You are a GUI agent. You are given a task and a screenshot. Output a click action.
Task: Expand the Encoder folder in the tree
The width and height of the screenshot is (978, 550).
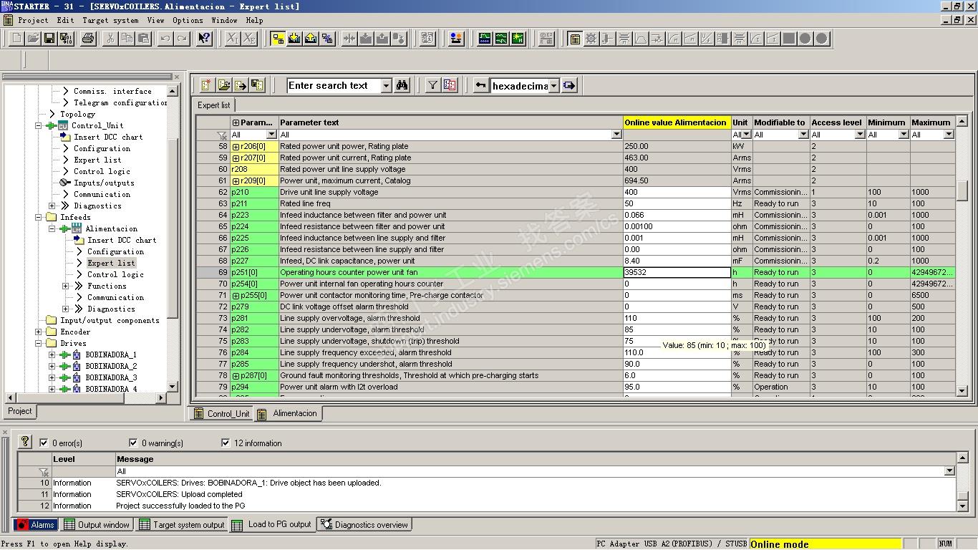pyautogui.click(x=39, y=332)
